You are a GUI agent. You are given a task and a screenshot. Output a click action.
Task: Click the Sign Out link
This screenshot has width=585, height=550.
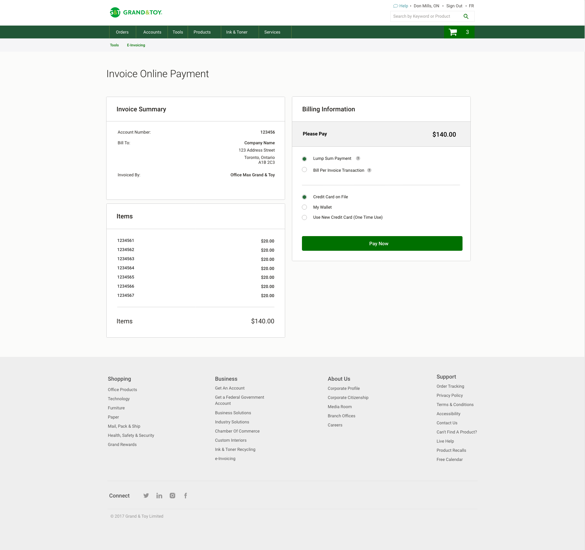tap(454, 6)
